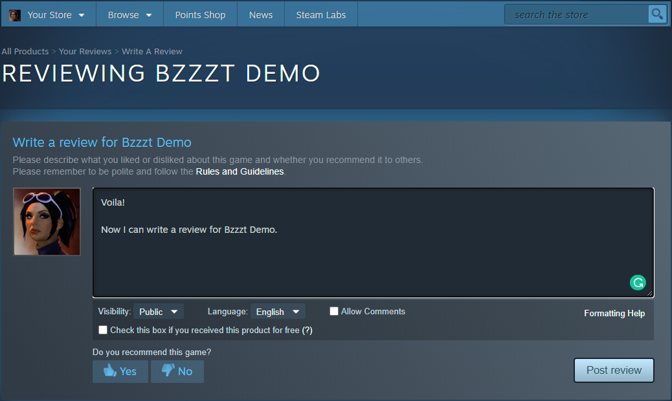
Task: Focus the search the store field
Action: (576, 14)
